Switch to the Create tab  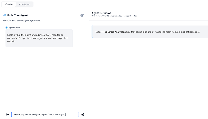9,4
